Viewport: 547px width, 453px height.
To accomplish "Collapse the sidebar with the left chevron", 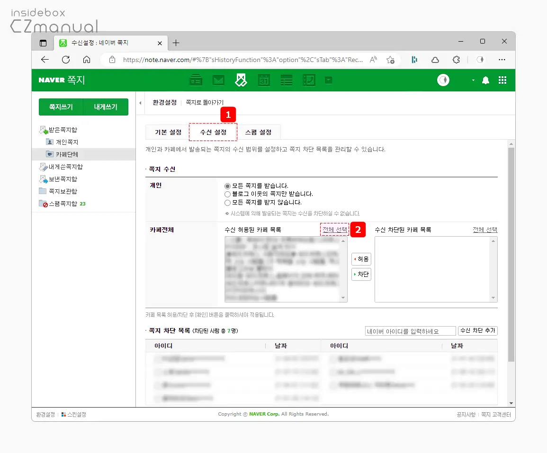I will pyautogui.click(x=140, y=102).
